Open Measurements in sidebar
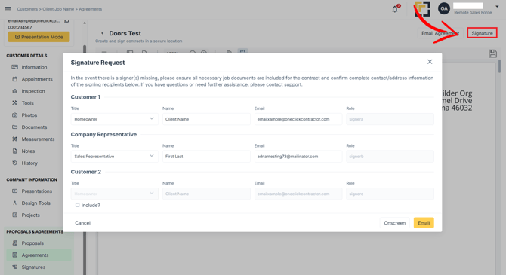This screenshot has height=275, width=506. (38, 139)
